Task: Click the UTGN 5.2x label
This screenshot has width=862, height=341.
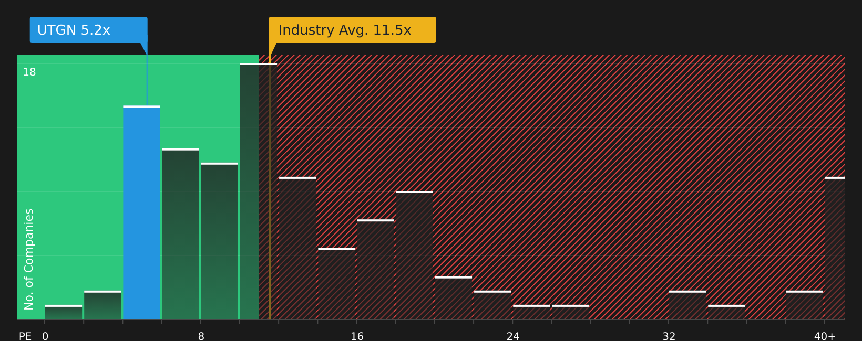Action: [x=88, y=30]
